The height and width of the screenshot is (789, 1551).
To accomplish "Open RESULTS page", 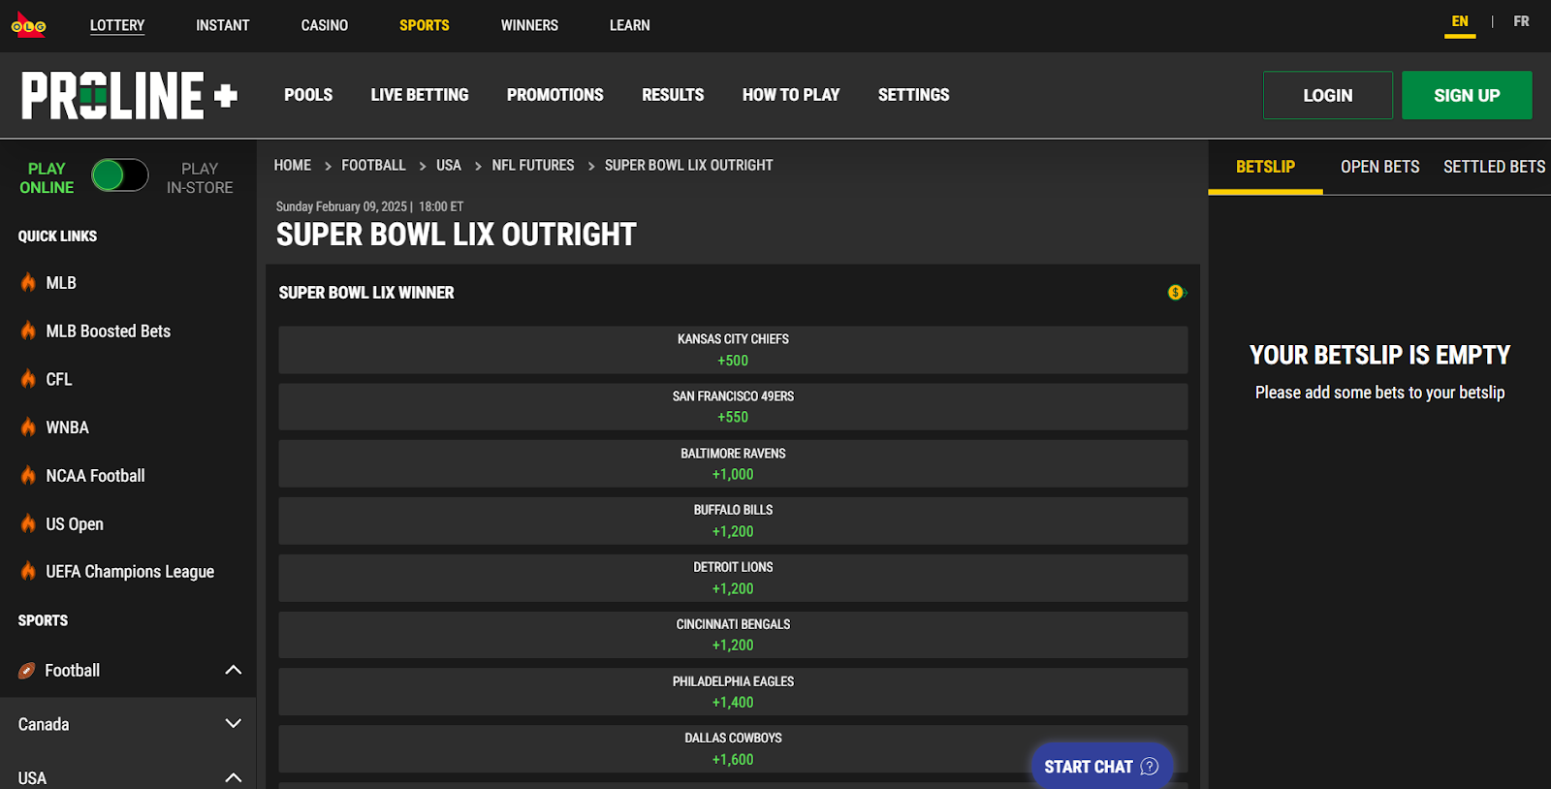I will 673,95.
